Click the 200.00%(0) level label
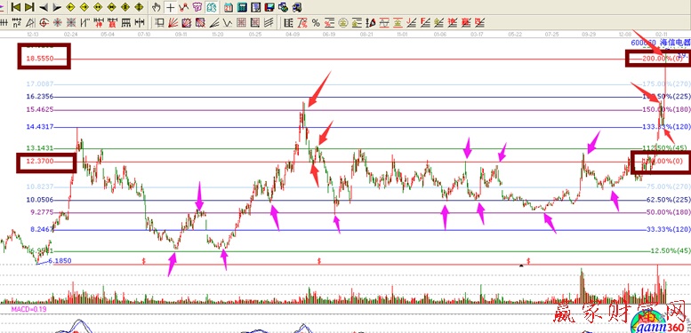Image resolution: width=691 pixels, height=333 pixels. (x=656, y=59)
